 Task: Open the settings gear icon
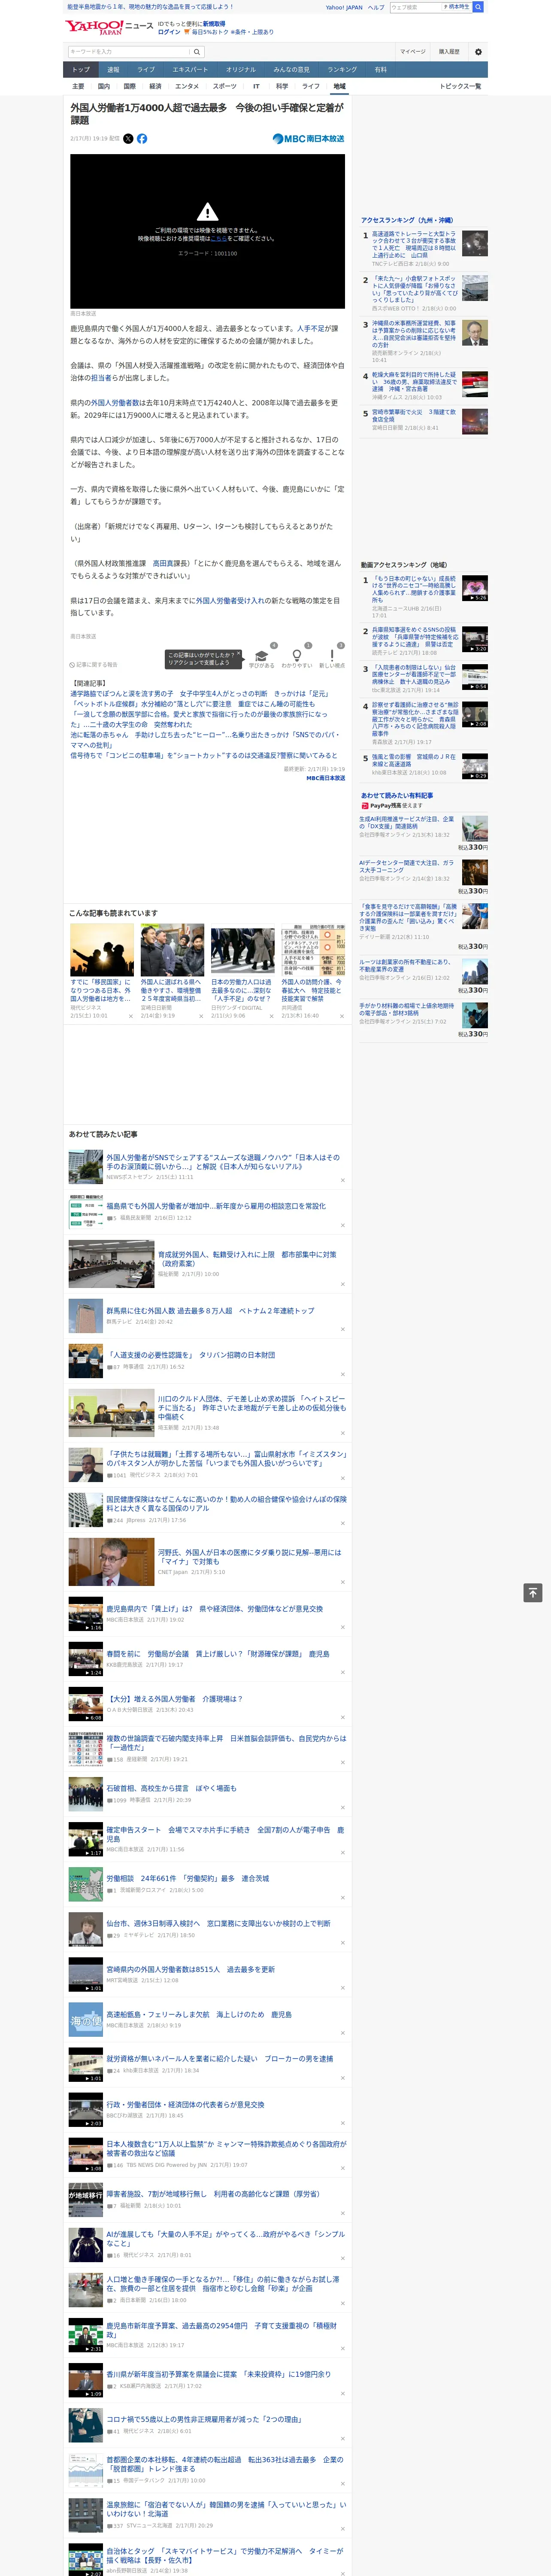coord(477,52)
